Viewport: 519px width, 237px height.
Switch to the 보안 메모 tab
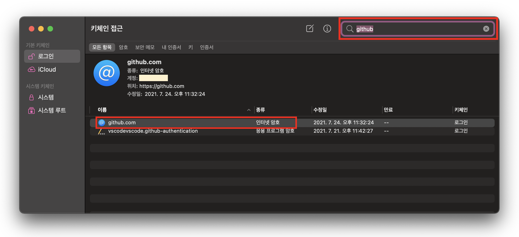pos(145,47)
